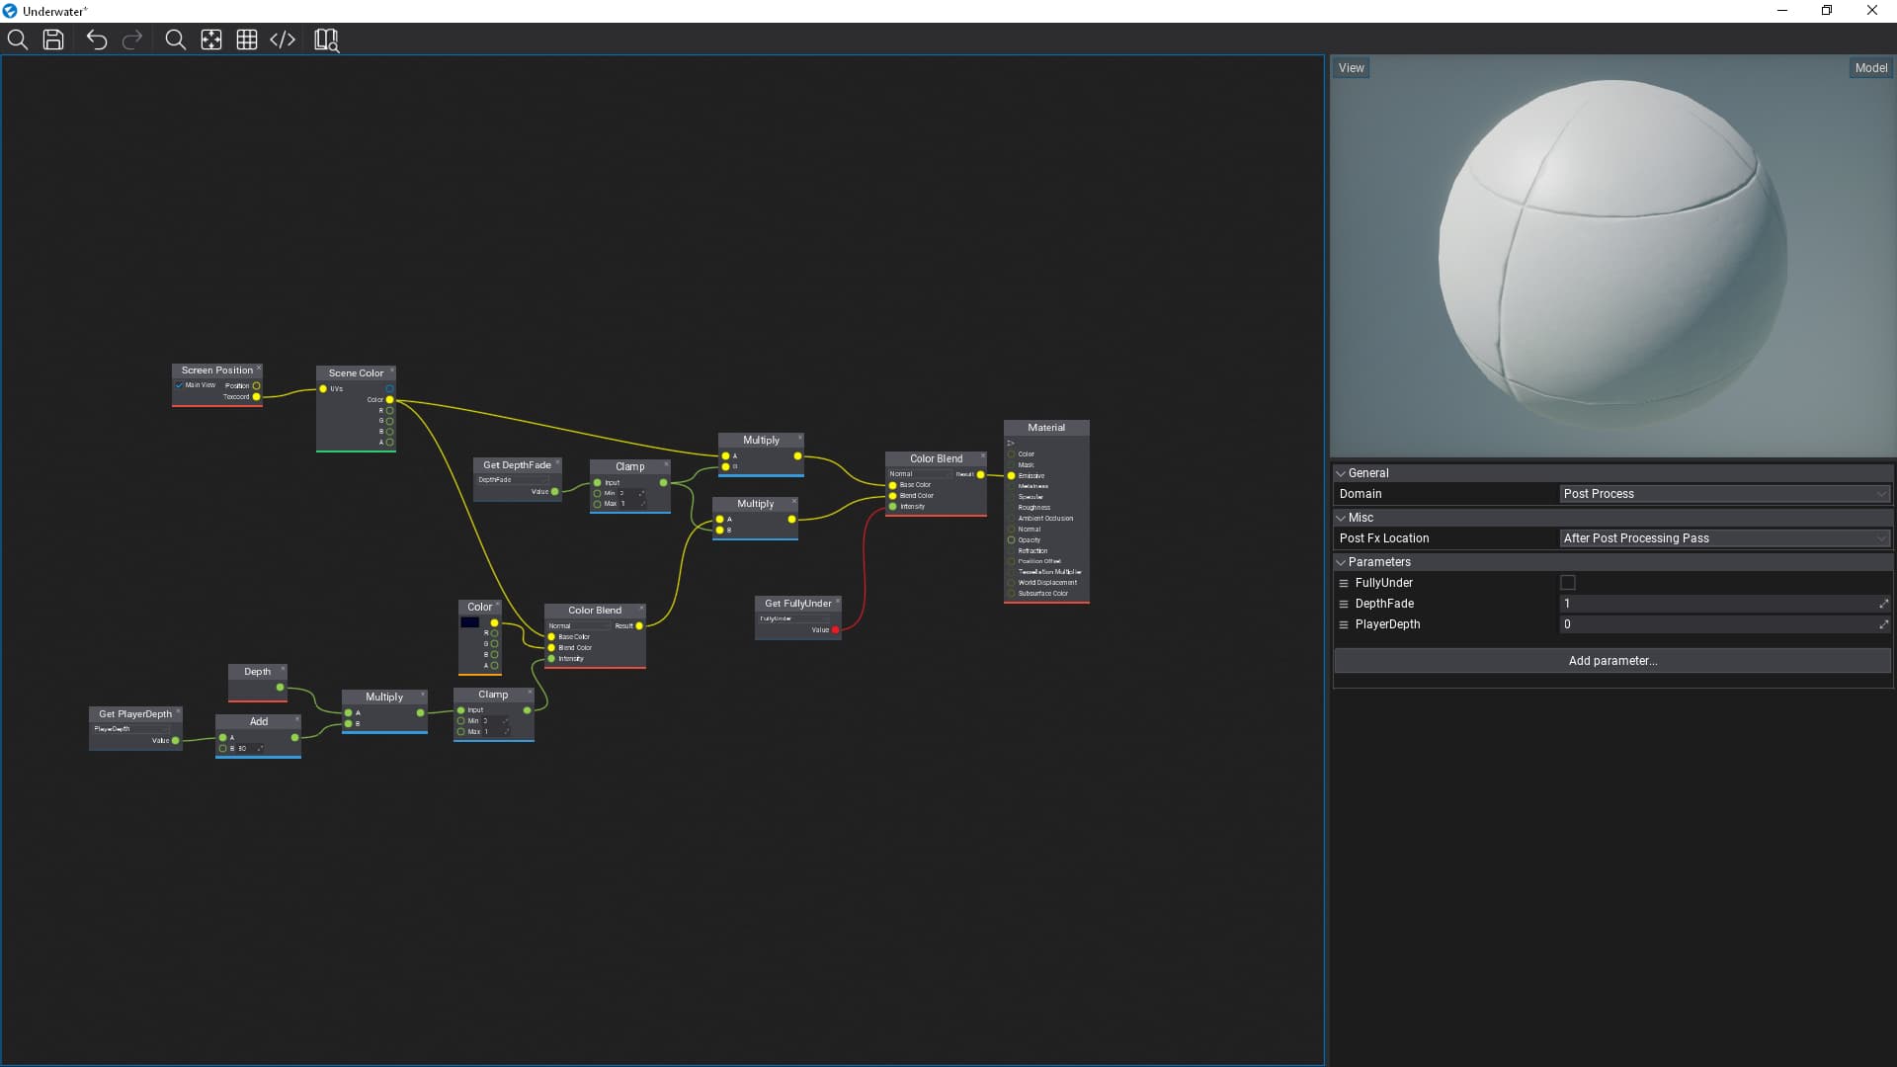Show generated shader source code
Viewport: 1897px width, 1067px height.
(x=283, y=40)
